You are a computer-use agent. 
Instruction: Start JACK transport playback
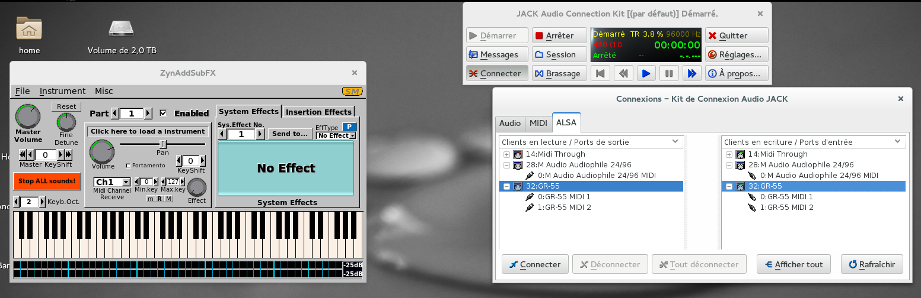coord(646,73)
